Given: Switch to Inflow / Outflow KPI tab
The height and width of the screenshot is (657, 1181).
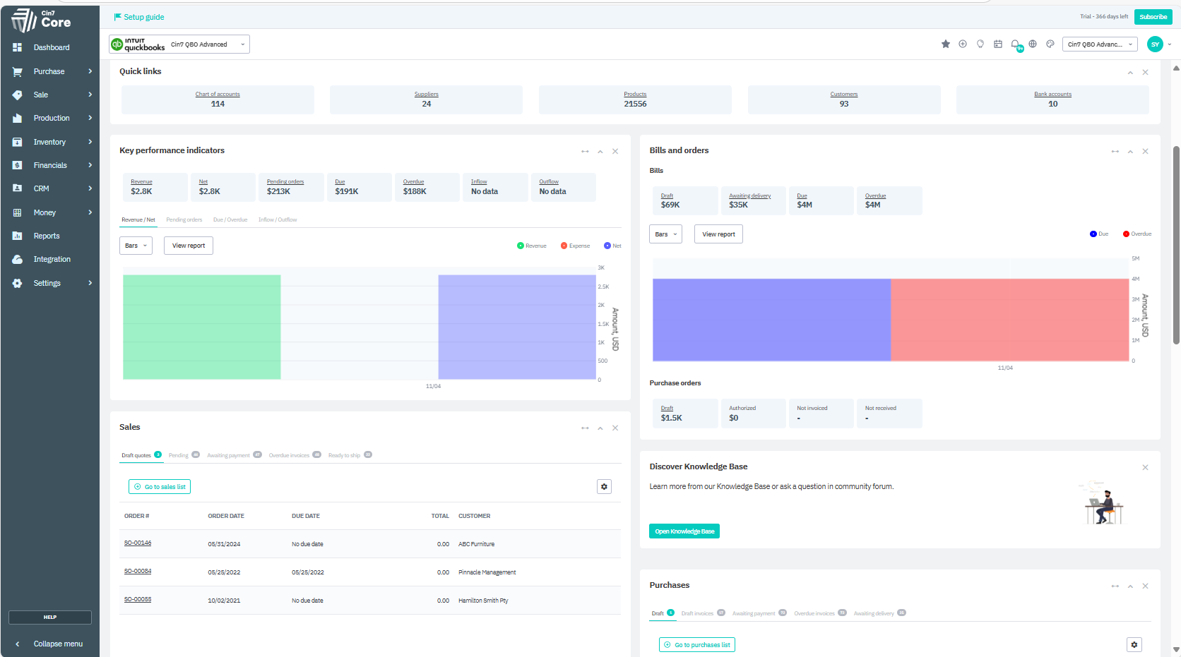Looking at the screenshot, I should point(278,219).
